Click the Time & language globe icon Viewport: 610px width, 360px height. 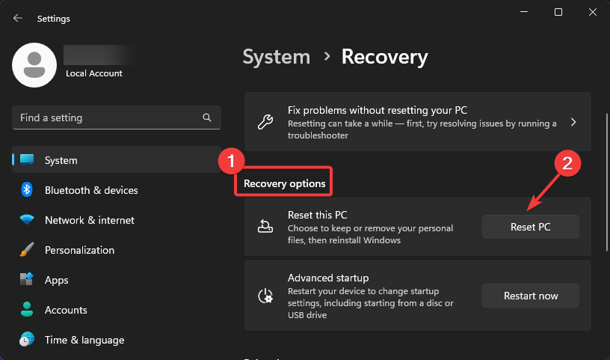[x=27, y=340]
